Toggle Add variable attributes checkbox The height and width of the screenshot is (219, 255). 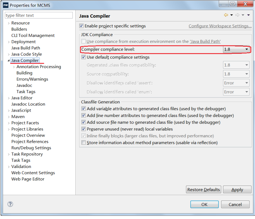[83, 108]
